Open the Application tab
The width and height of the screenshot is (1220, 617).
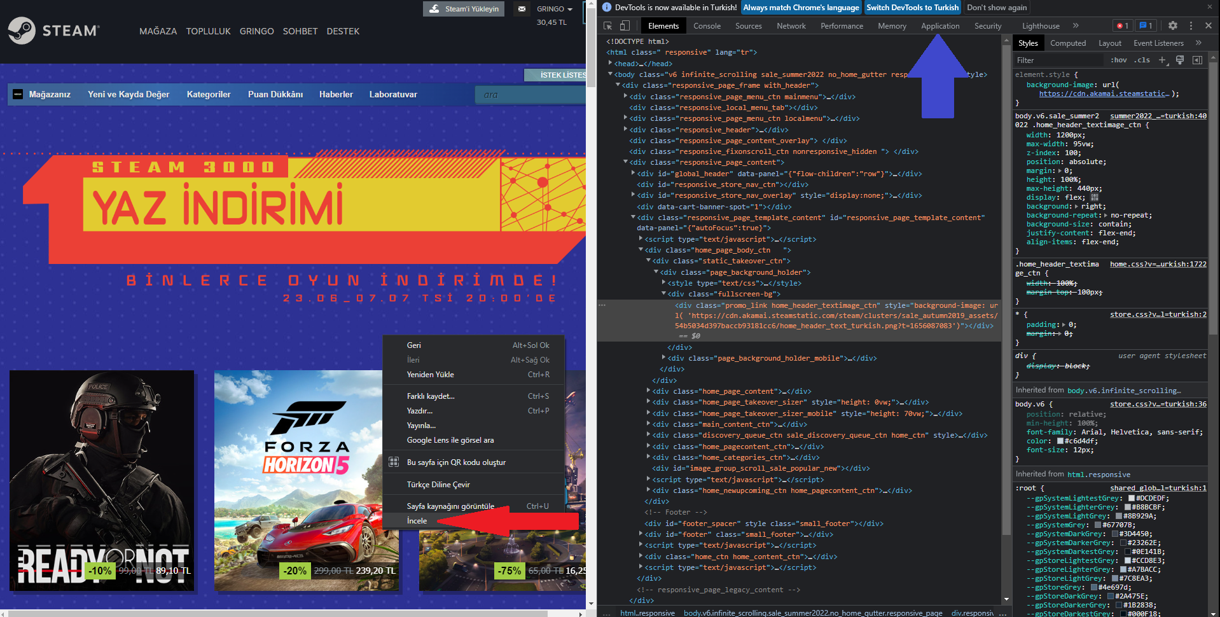coord(940,26)
